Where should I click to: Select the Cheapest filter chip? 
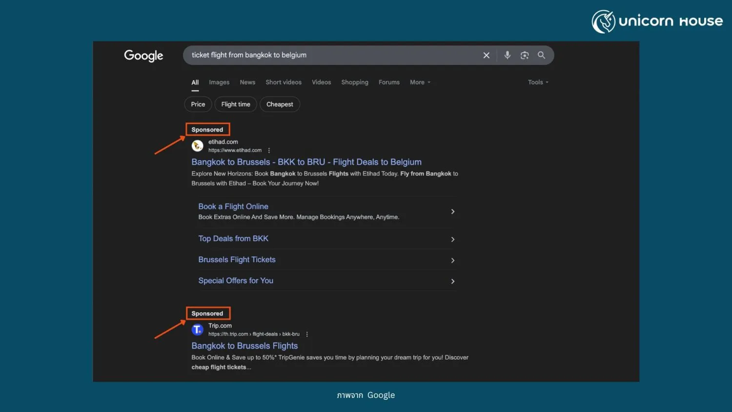coord(280,104)
